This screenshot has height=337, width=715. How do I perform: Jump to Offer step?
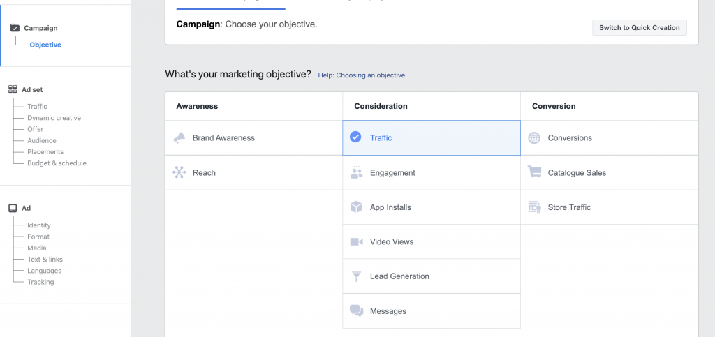click(x=35, y=129)
